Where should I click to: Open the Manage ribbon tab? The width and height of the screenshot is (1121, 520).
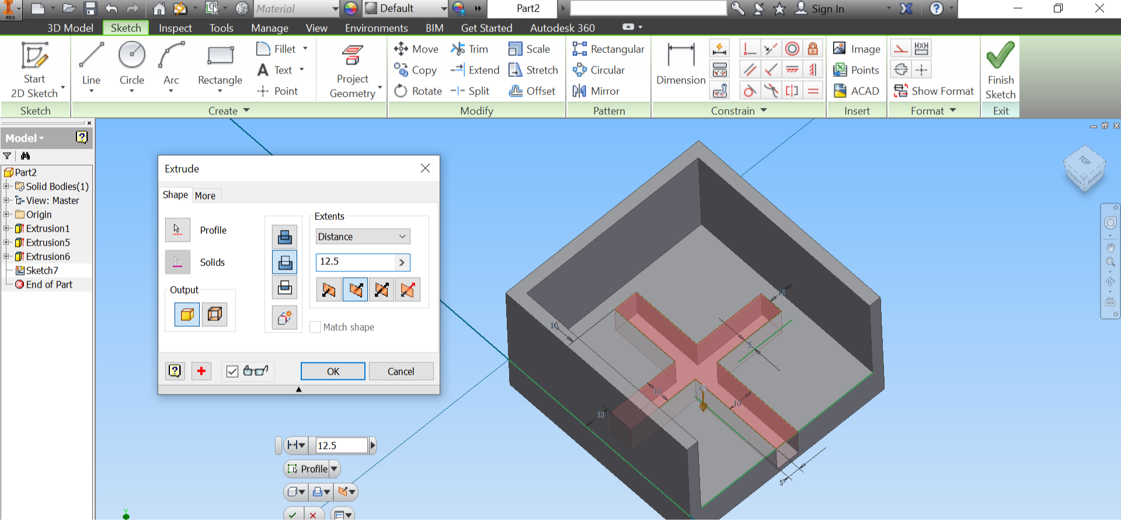pos(270,28)
